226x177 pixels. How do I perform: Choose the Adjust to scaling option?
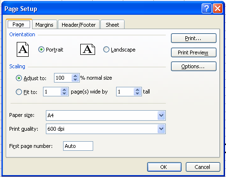click(x=19, y=78)
